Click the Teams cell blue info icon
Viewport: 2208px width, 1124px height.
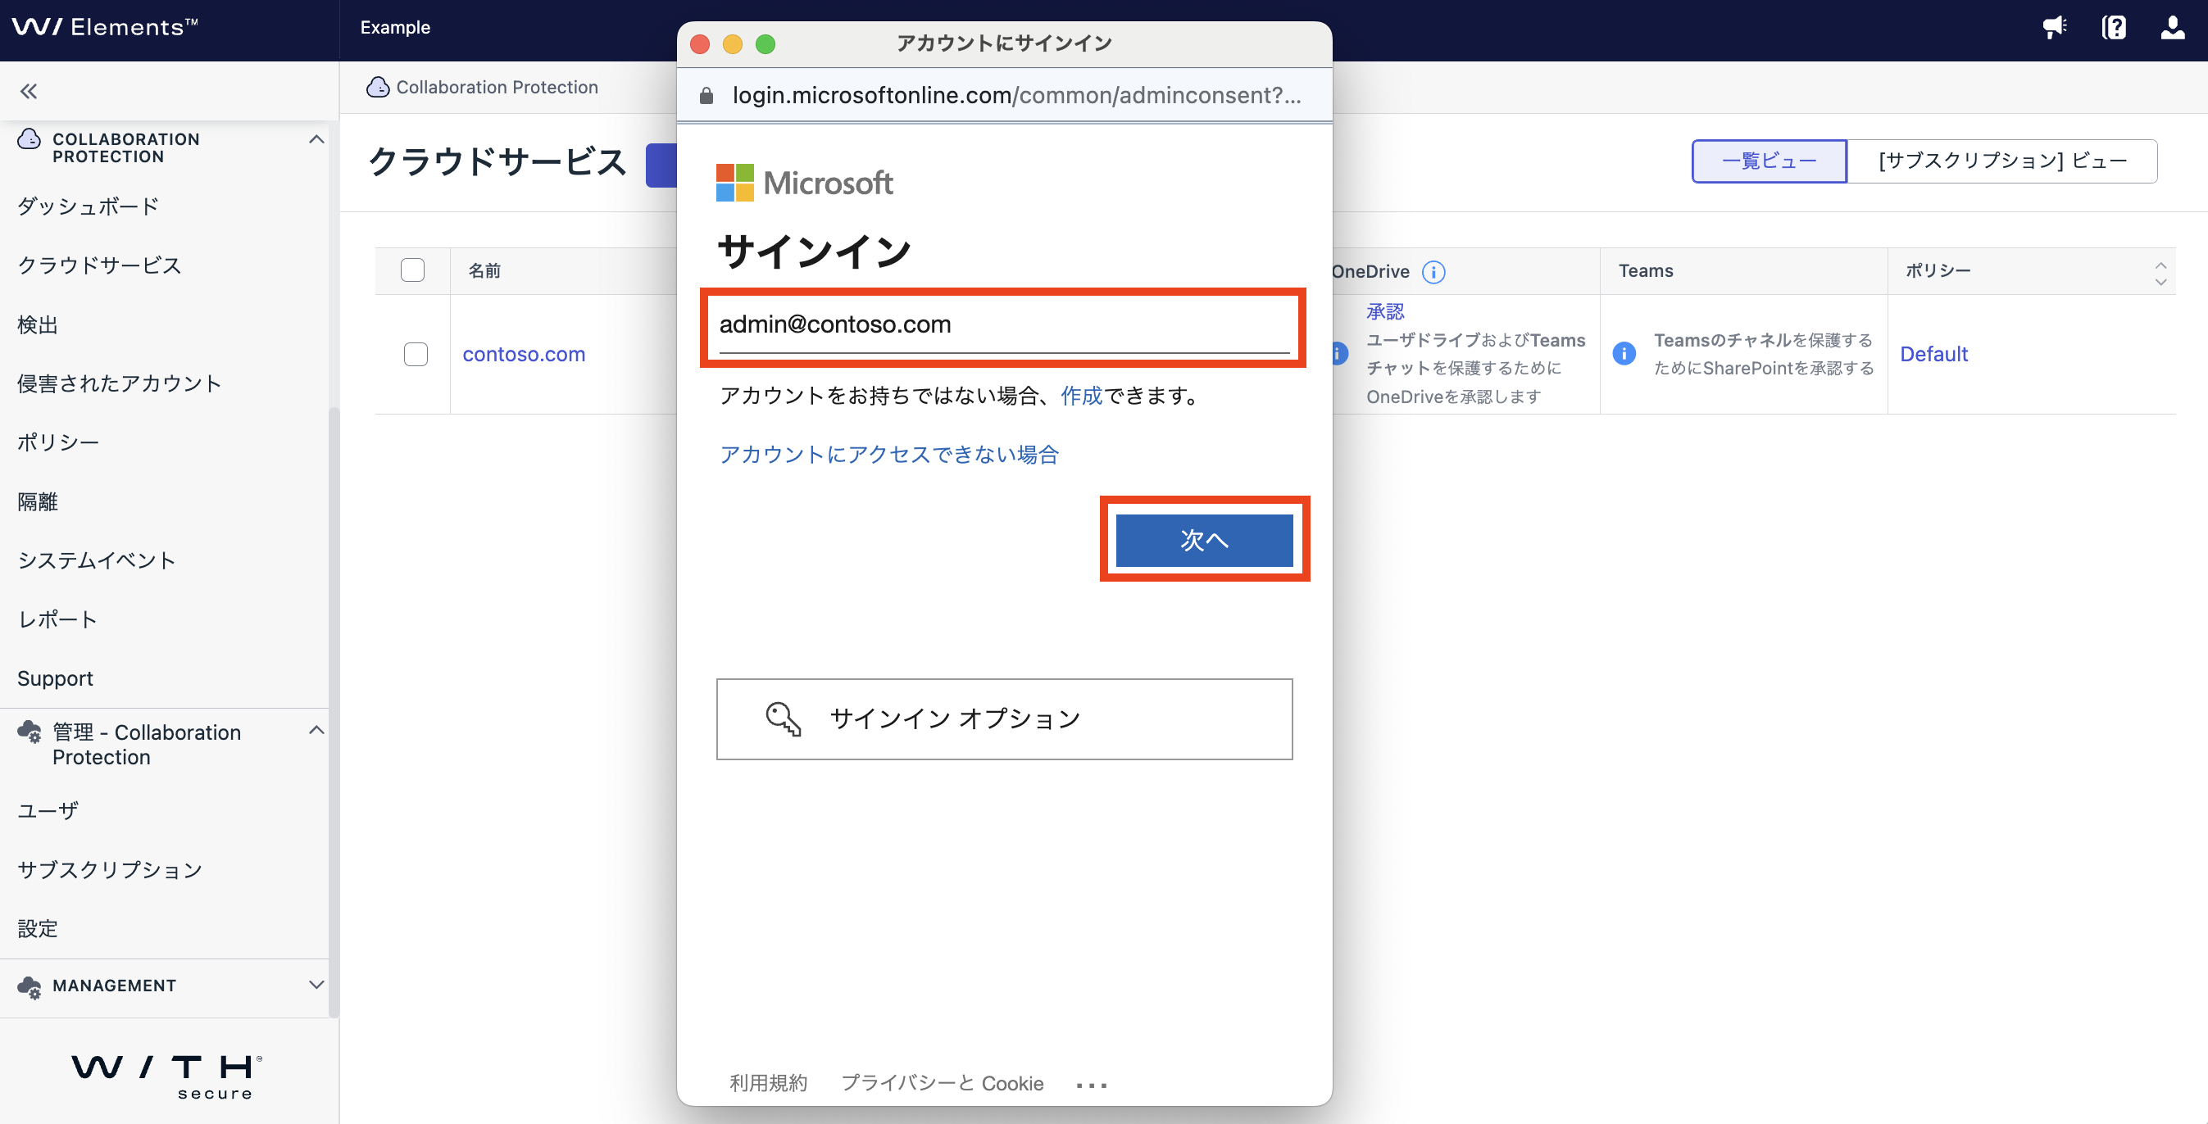(1624, 353)
